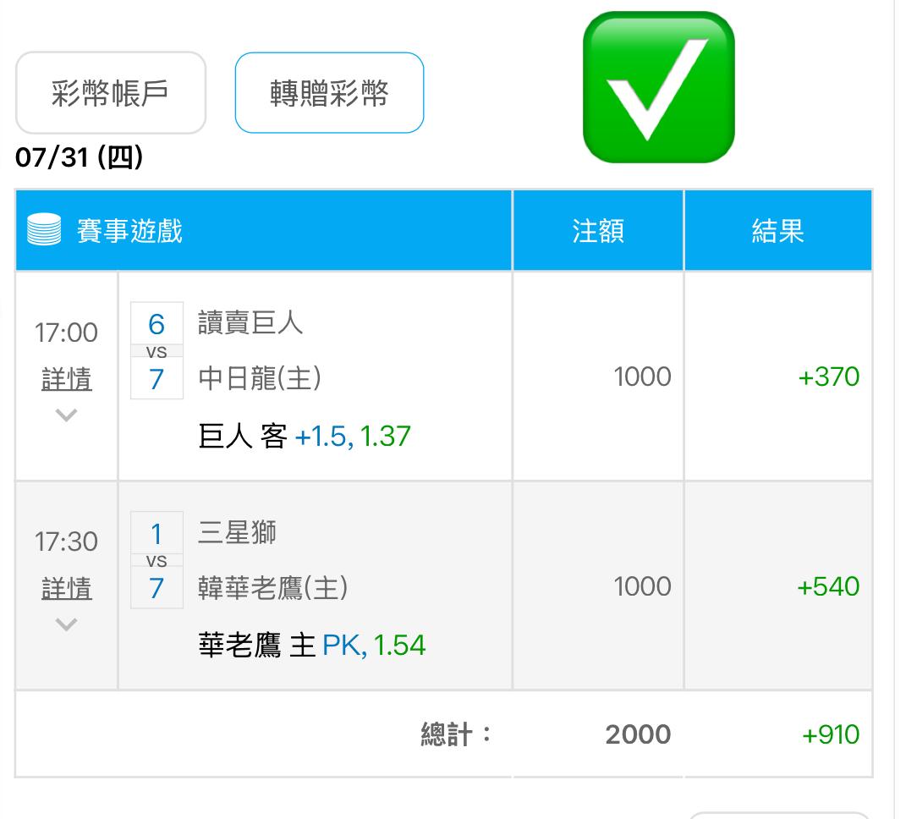
Task: Click the 讀賣巨人 team name
Action: (250, 322)
